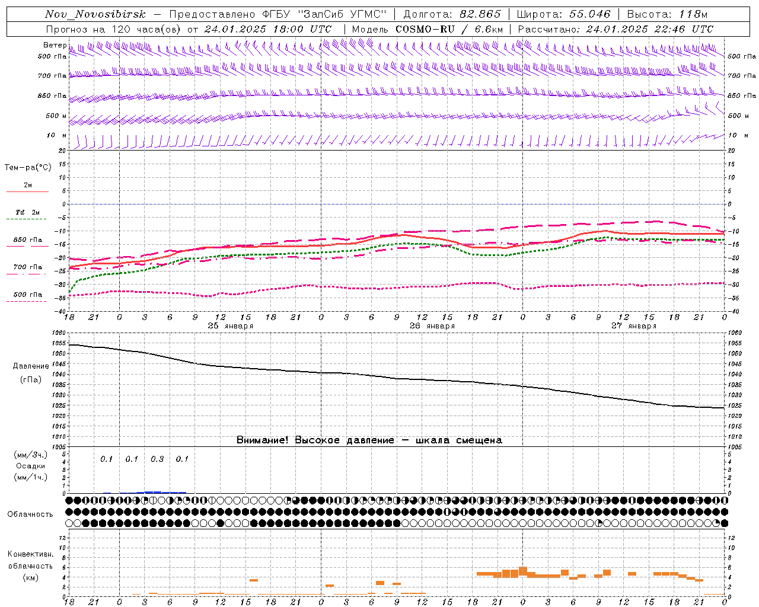
Task: Select the text Предоставлено ФГБУ "ЗапСиб УГМС"
Action: (x=278, y=14)
